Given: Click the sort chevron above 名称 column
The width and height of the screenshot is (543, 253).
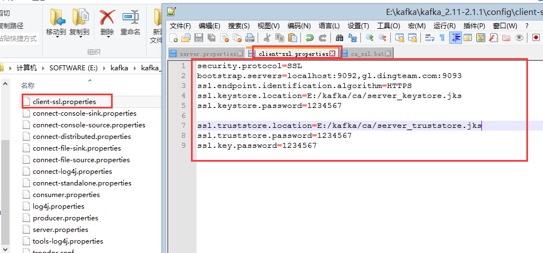Looking at the screenshot, I should (90, 80).
